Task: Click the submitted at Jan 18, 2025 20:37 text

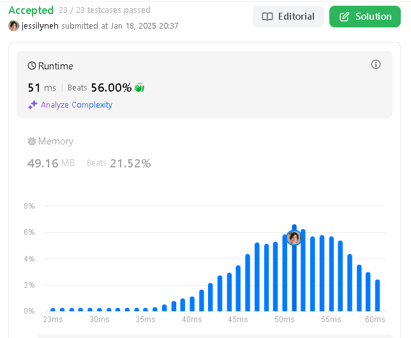Action: point(120,26)
